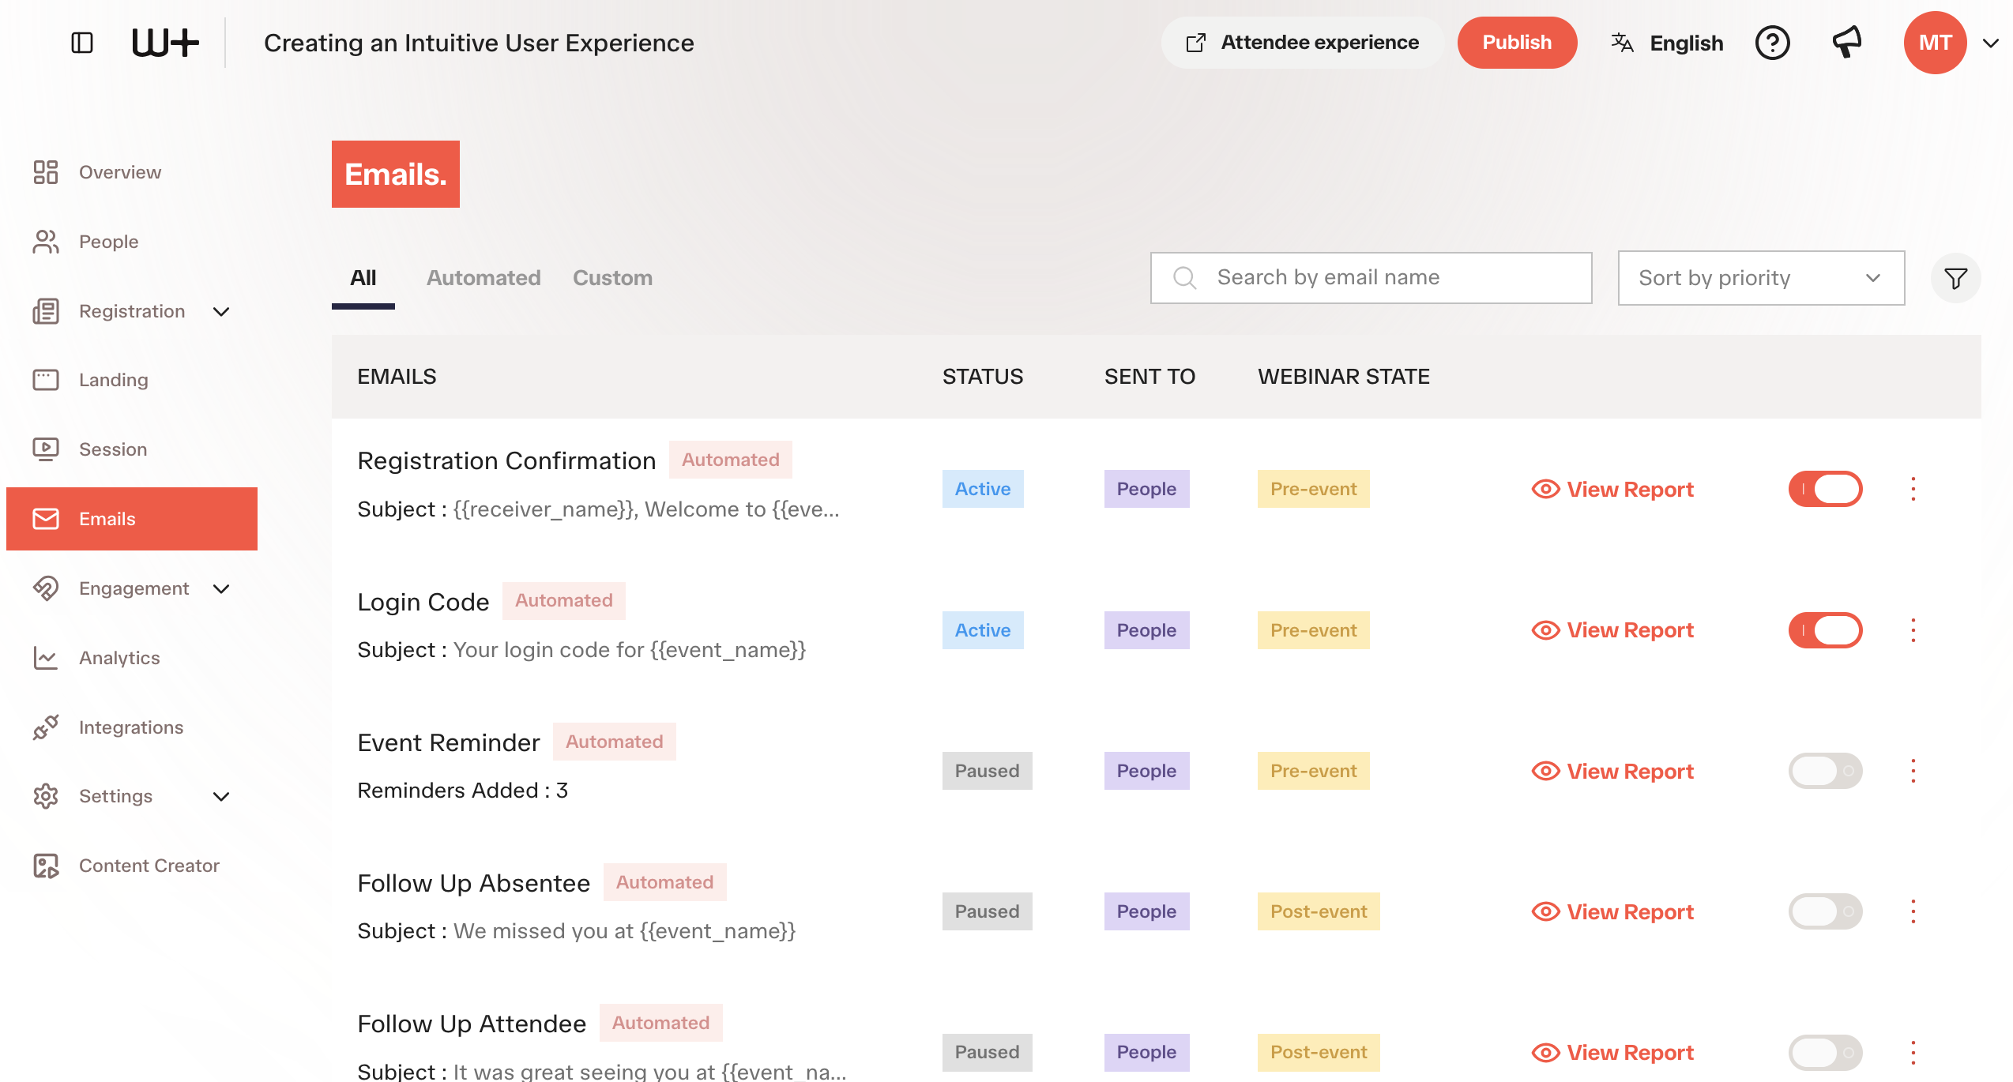Image resolution: width=2013 pixels, height=1082 pixels.
Task: Click the Landing page icon
Action: point(46,380)
